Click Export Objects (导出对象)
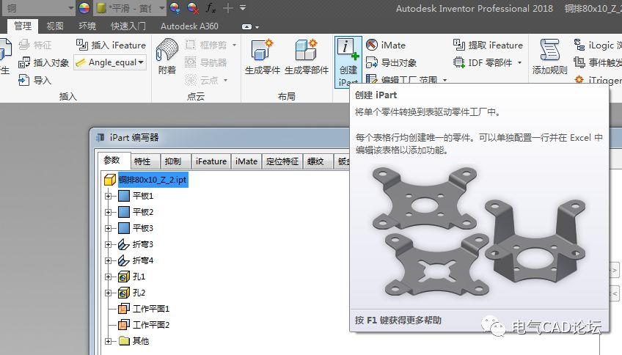The height and width of the screenshot is (355, 622). coord(391,62)
